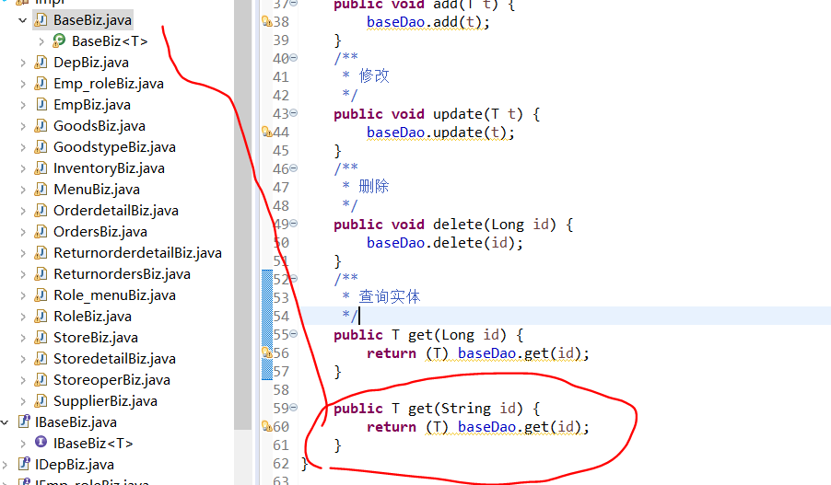831x485 pixels.
Task: Click the StoreBiz.java file icon
Action: click(41, 338)
